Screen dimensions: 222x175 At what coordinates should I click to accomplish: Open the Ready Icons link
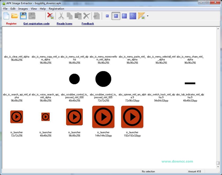point(64,24)
